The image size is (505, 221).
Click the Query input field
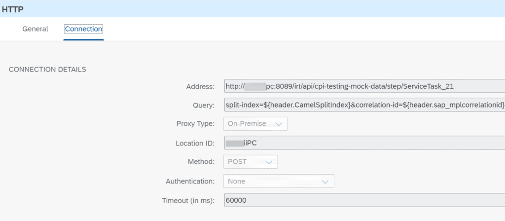click(x=364, y=105)
